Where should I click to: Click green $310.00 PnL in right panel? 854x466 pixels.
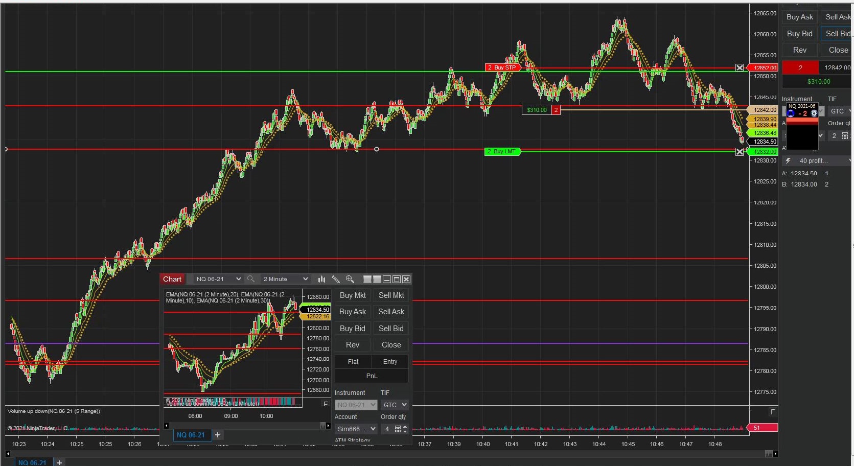click(818, 82)
